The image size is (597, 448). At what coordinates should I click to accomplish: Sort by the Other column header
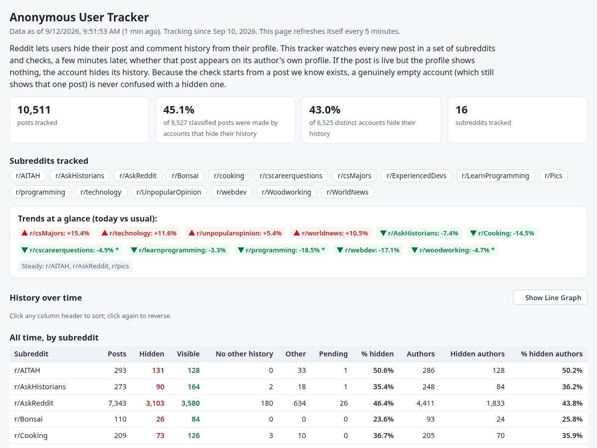coord(296,354)
